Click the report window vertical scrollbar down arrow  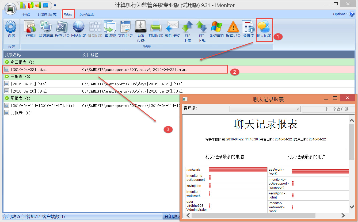tap(352, 207)
